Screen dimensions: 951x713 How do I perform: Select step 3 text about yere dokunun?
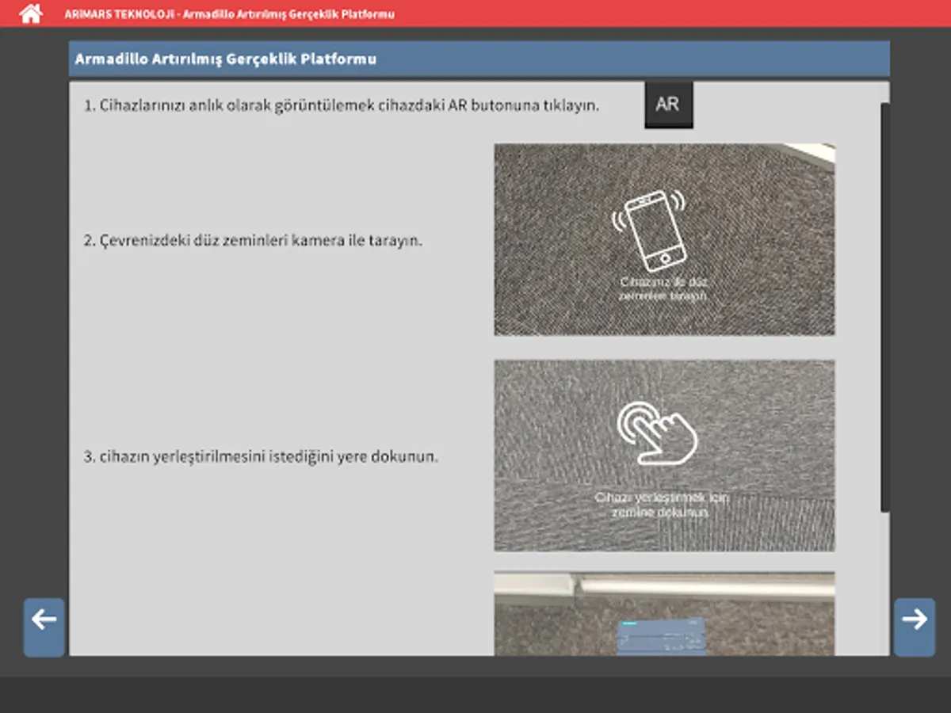[261, 456]
